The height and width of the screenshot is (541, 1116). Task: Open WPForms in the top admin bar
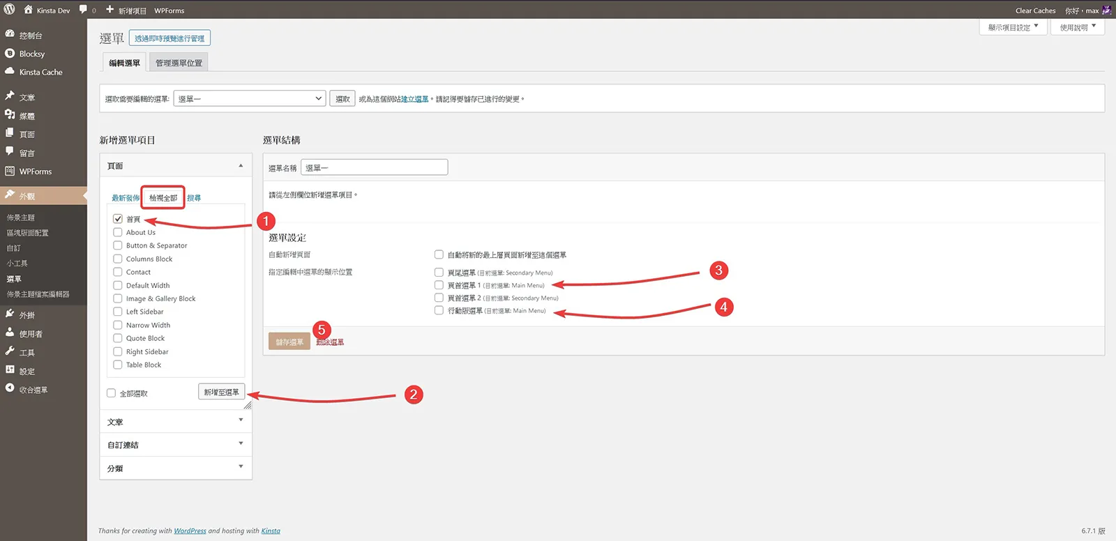tap(169, 10)
